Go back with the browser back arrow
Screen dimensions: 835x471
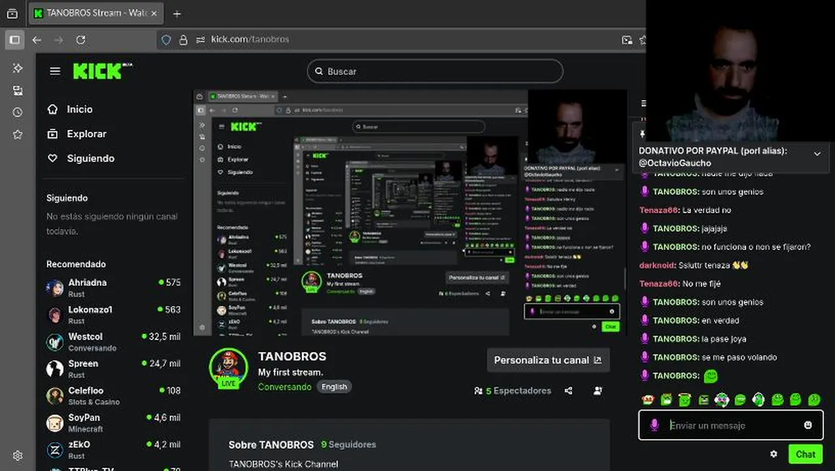point(37,40)
